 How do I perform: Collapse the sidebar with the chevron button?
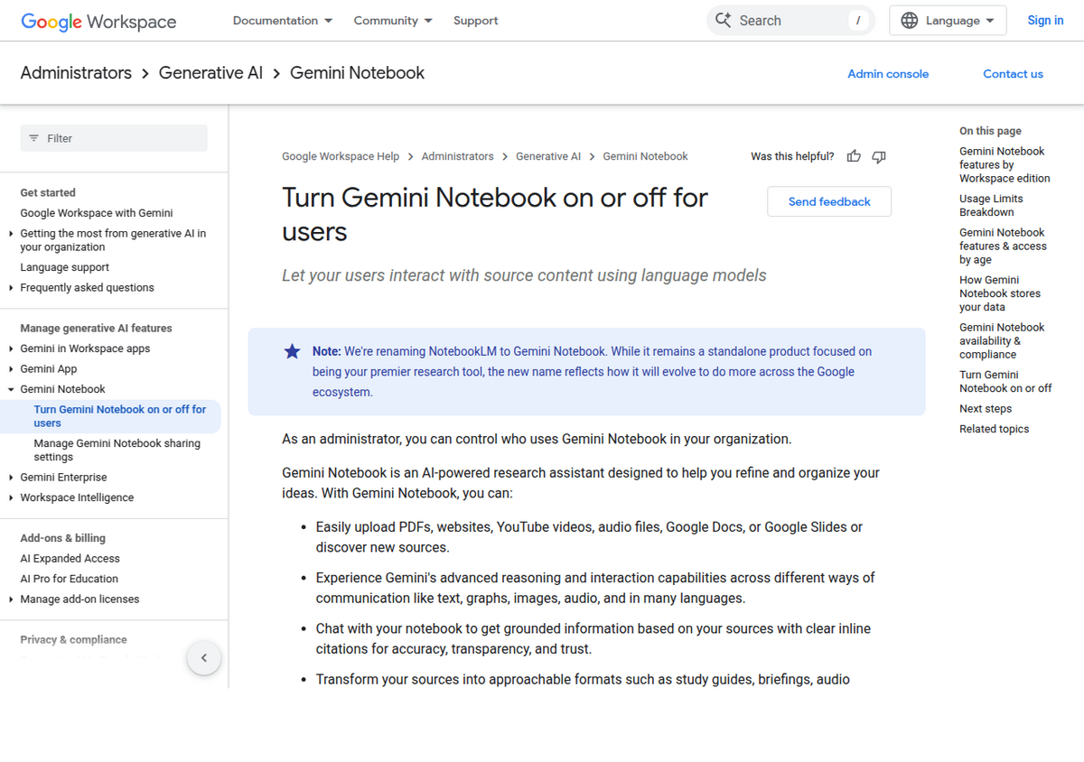point(204,657)
